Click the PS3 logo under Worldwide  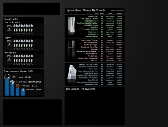click(x=9, y=64)
